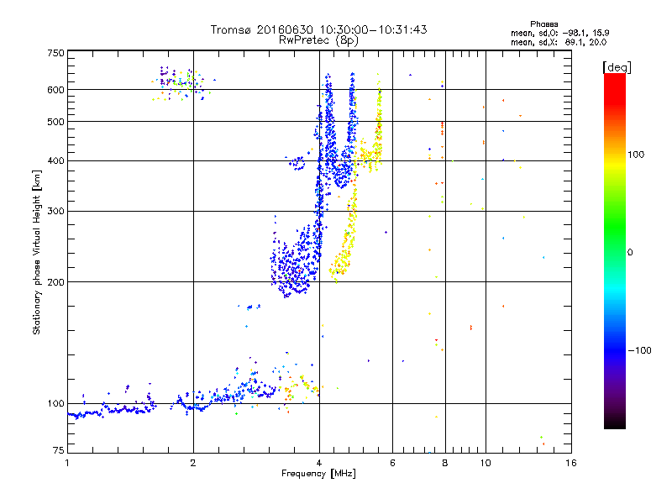The width and height of the screenshot is (672, 504).
Task: Click the y-axis label '600'
Action: tap(55, 90)
